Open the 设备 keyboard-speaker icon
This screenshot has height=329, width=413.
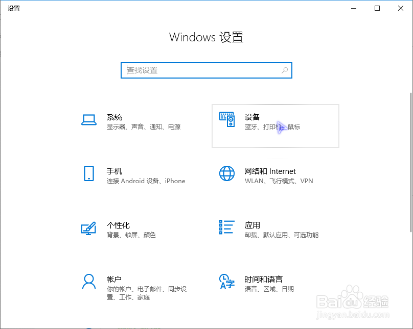[x=227, y=119]
